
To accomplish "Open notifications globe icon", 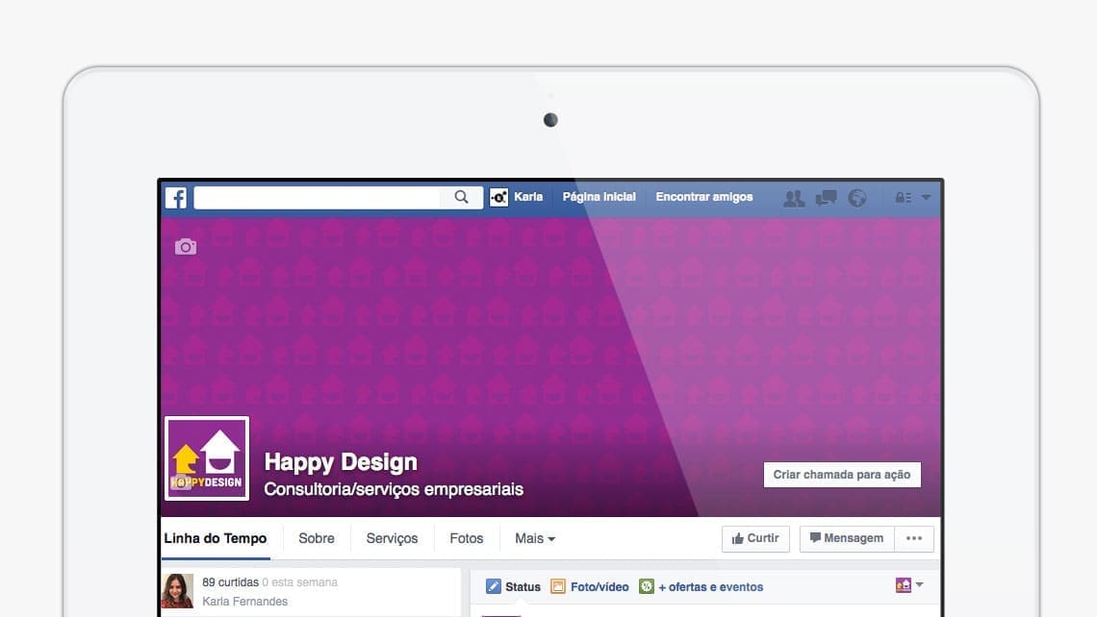I will [857, 198].
